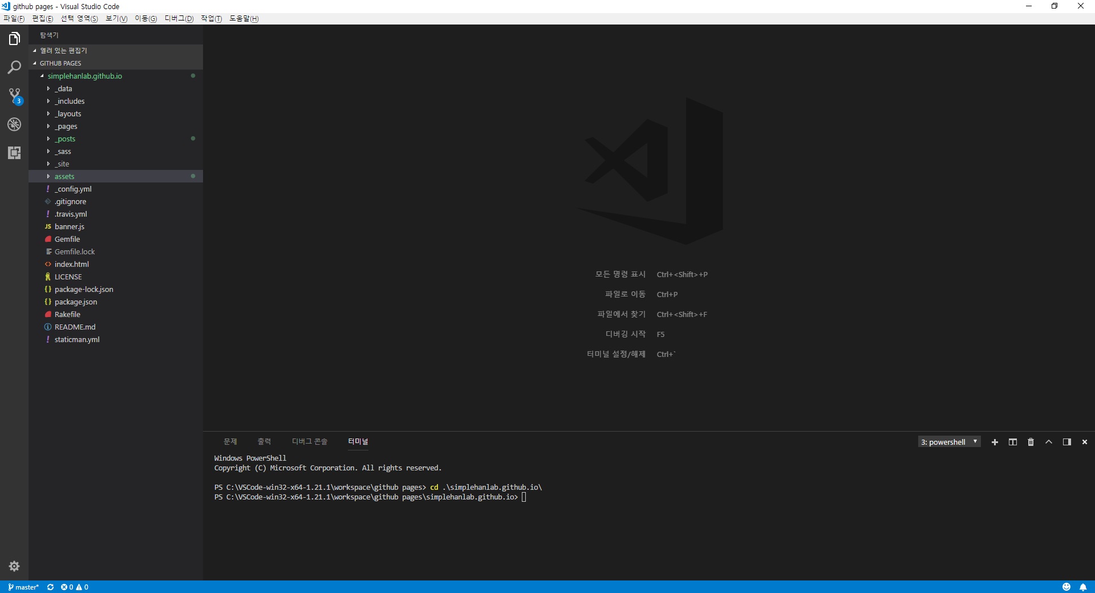Open the 작업(T) menu

[x=212, y=19]
